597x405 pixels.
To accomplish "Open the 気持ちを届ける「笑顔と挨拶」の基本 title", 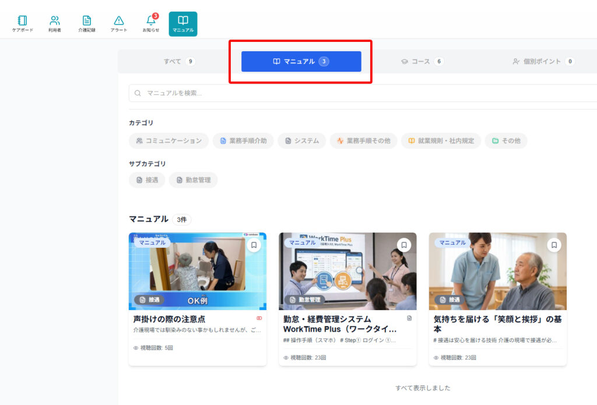I will click(497, 324).
